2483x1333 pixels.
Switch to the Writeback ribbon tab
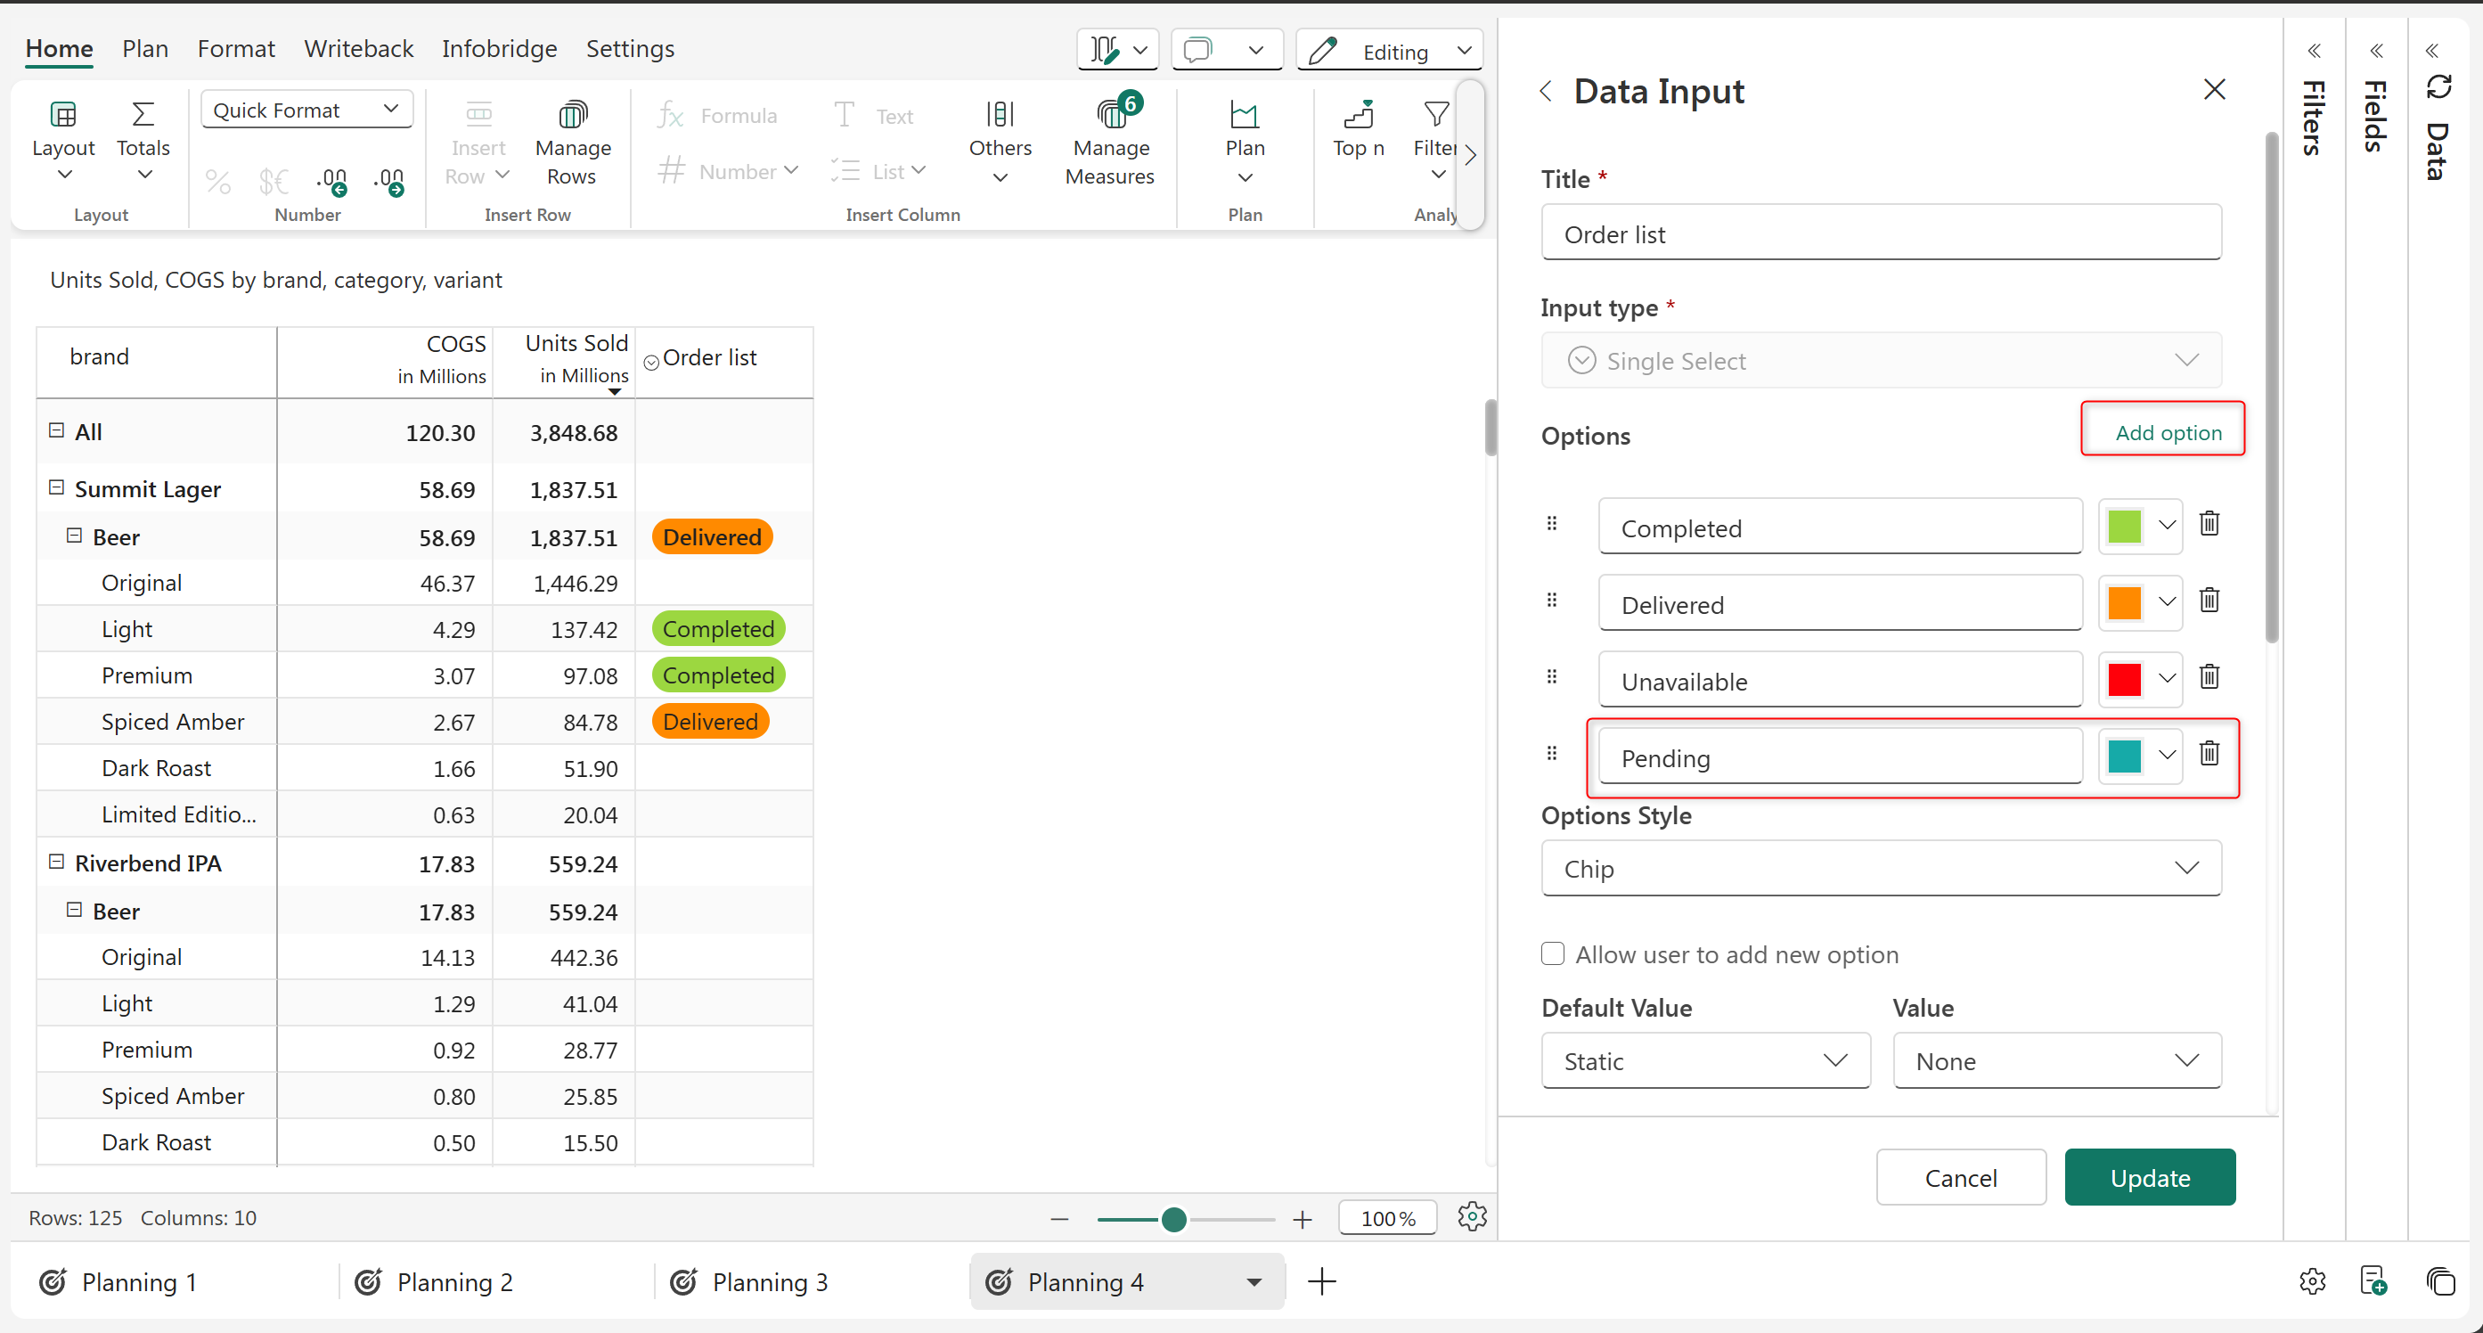click(357, 48)
